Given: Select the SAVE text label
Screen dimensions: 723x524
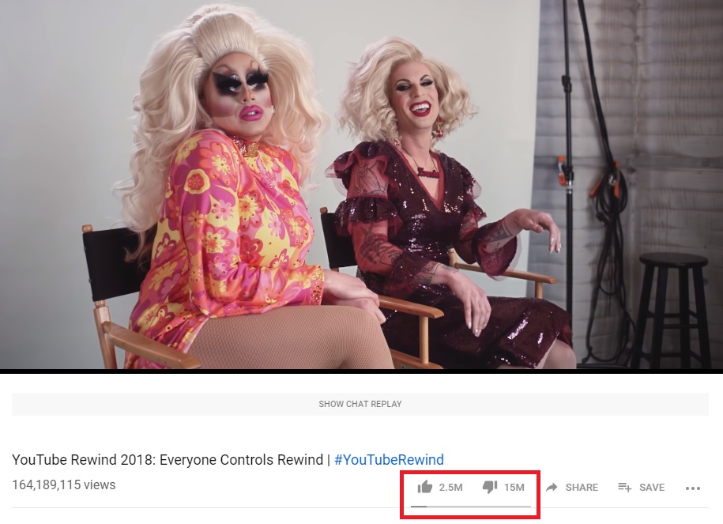Looking at the screenshot, I should coord(652,488).
